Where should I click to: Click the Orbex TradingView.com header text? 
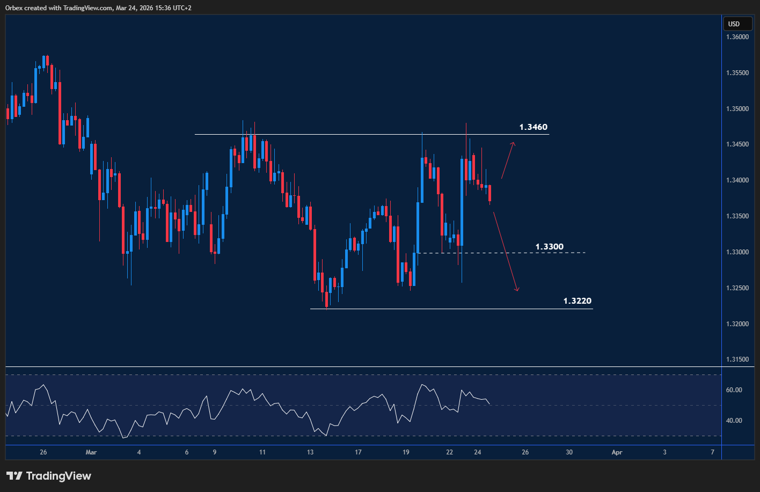point(99,8)
